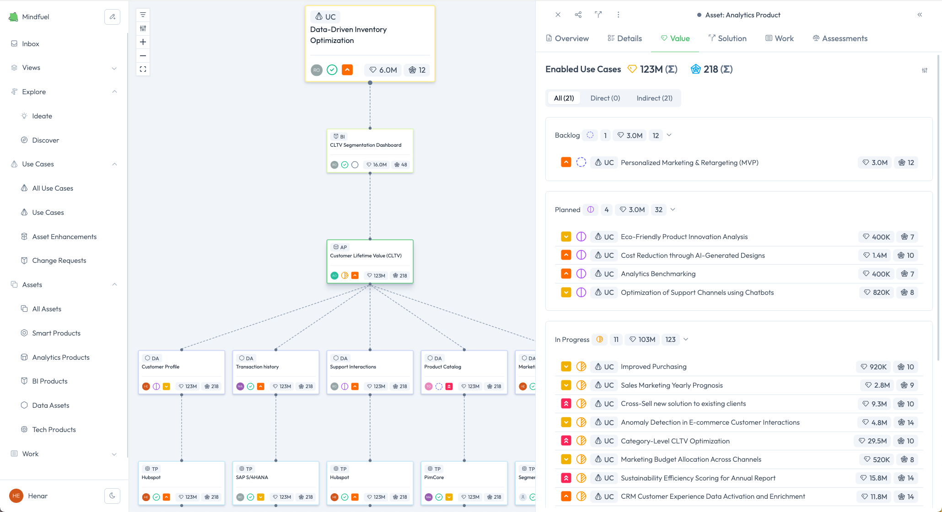
Task: Open three-dot more options menu
Action: pyautogui.click(x=618, y=15)
